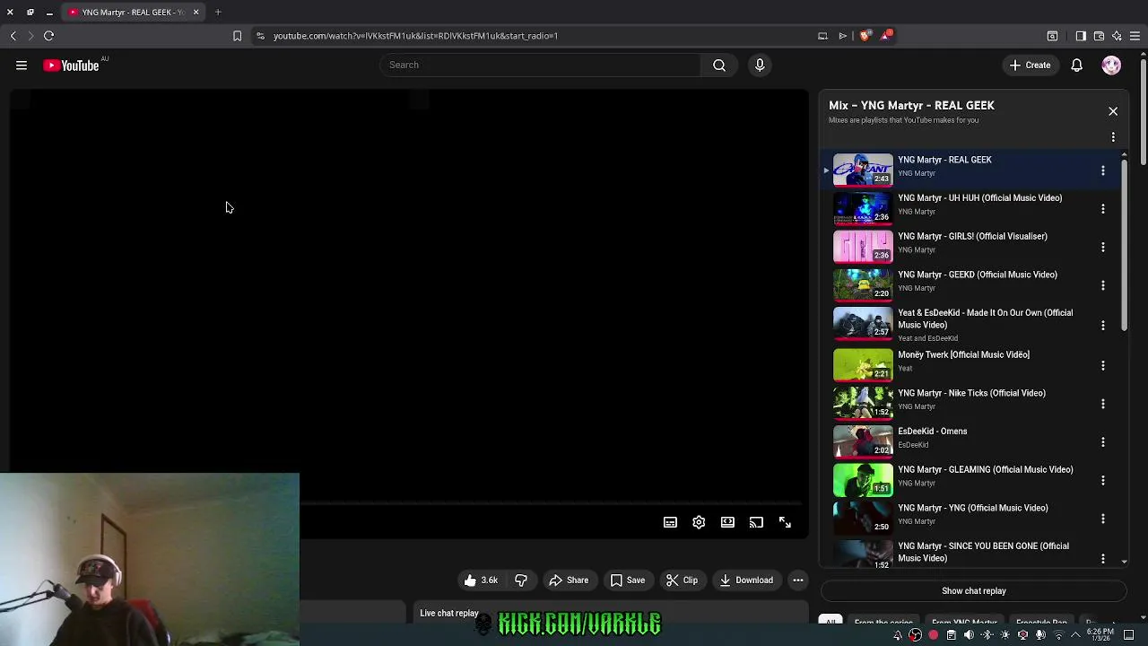The width and height of the screenshot is (1148, 646).
Task: Reload the page
Action: point(48,36)
